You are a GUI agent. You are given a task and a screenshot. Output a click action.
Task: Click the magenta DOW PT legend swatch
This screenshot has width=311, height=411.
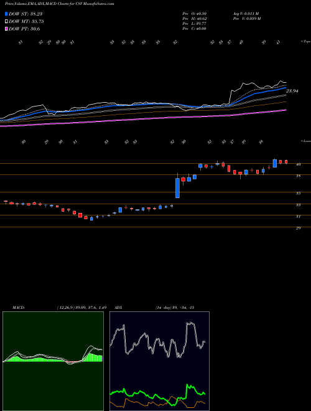[x=6, y=29]
